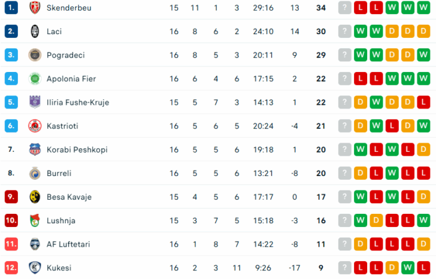Select the Pogradeci club badge
The height and width of the screenshot is (279, 436).
click(x=35, y=55)
